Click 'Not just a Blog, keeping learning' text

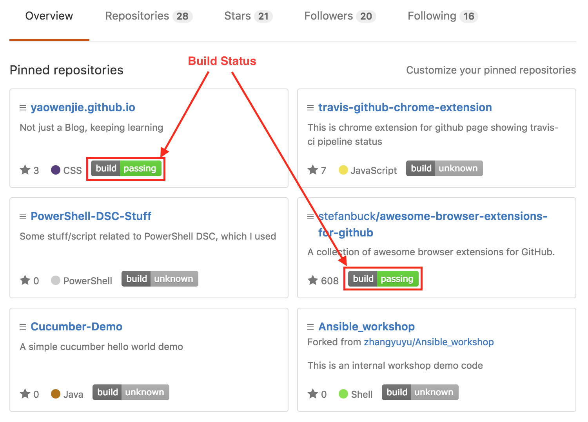click(91, 128)
